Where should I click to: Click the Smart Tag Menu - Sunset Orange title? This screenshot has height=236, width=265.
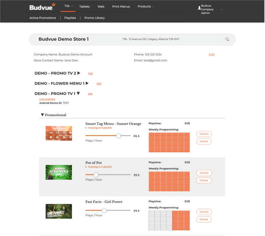pyautogui.click(x=113, y=124)
